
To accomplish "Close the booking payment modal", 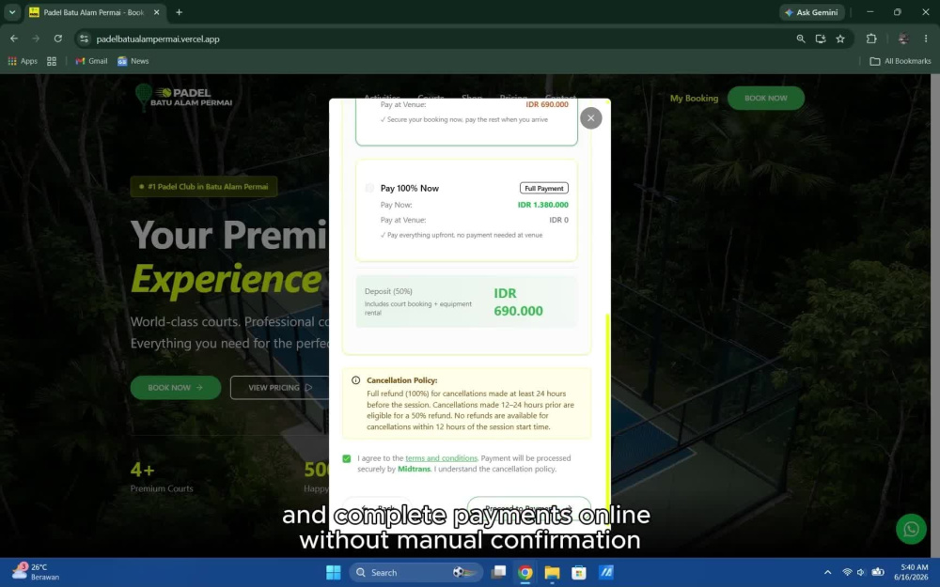I will [x=590, y=118].
